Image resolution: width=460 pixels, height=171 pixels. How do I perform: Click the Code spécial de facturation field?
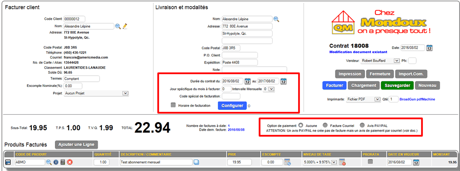(231, 96)
